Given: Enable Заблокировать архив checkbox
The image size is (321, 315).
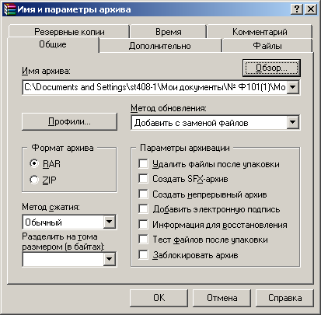Looking at the screenshot, I should coord(143,255).
